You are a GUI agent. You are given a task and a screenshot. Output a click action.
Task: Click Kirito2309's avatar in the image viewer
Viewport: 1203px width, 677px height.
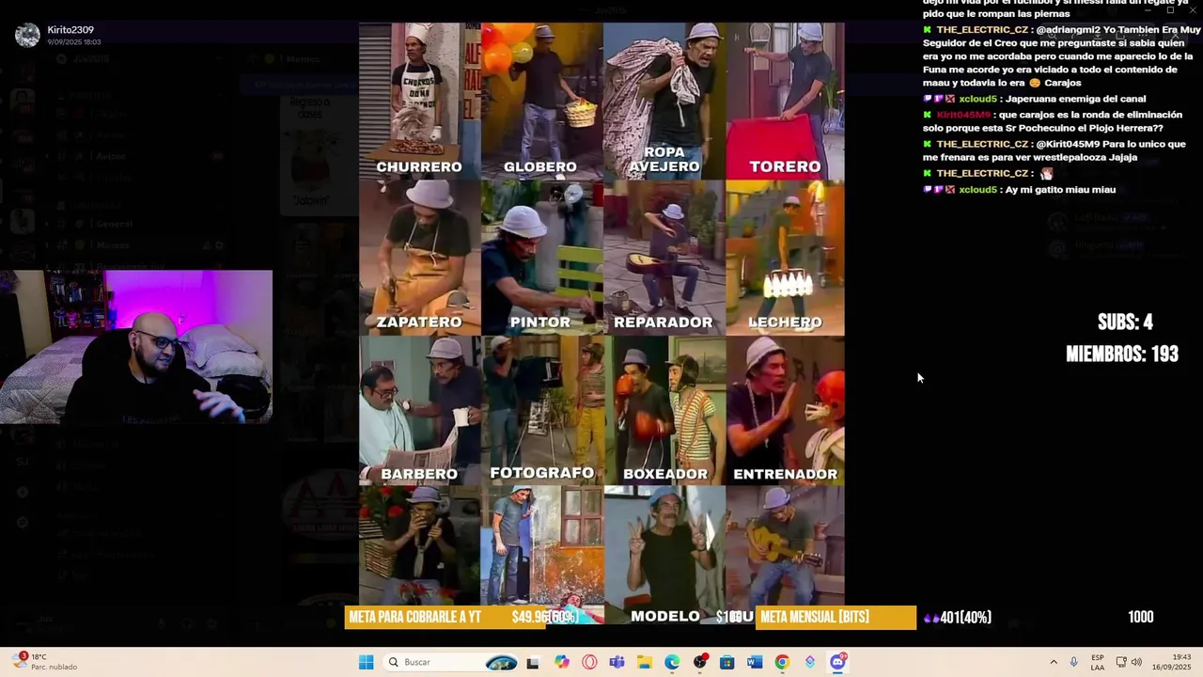pos(27,36)
